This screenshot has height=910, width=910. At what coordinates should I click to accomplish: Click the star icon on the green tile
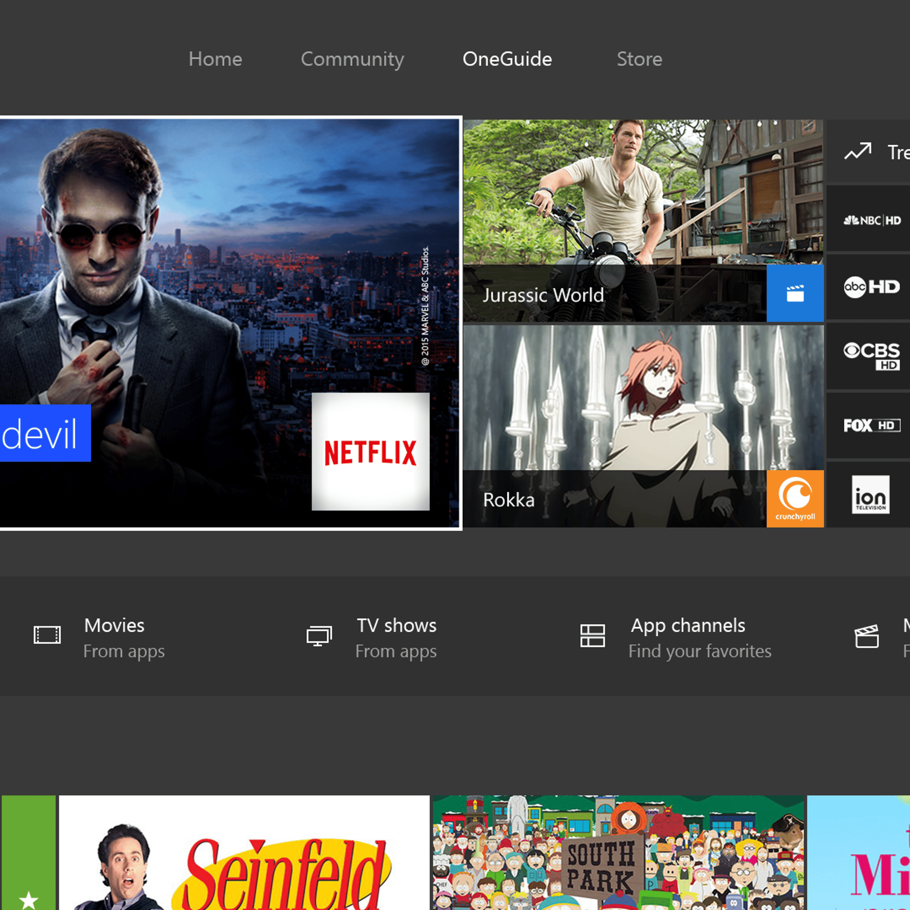pos(29,900)
